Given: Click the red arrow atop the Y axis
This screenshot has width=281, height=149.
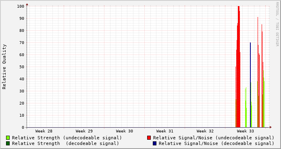Looking at the screenshot, I should pyautogui.click(x=27, y=4).
